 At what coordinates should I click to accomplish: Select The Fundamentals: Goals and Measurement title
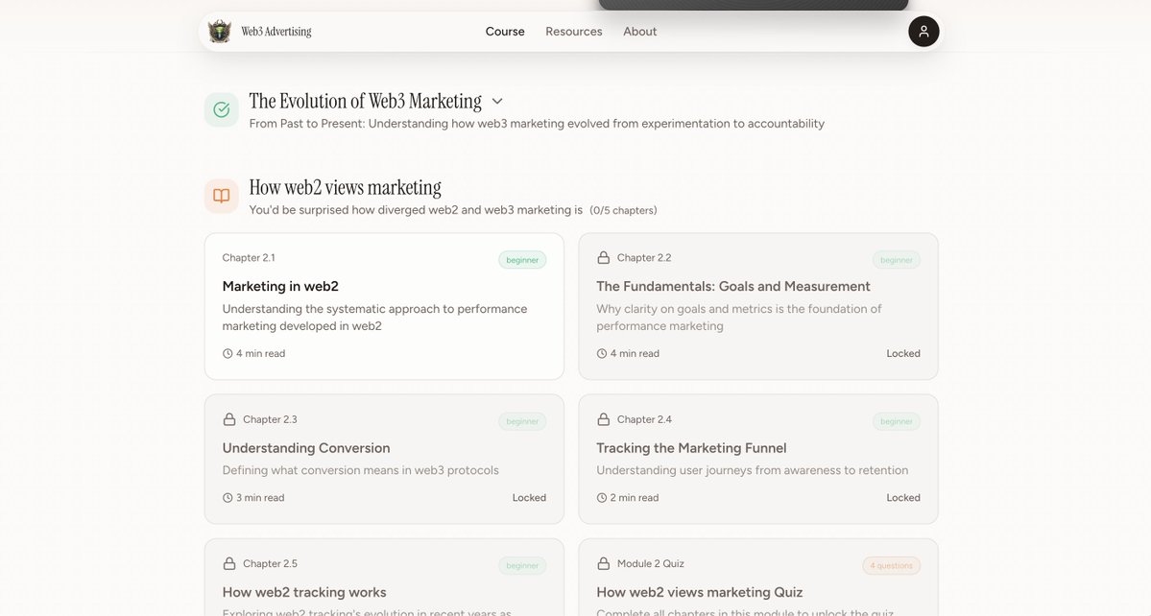pyautogui.click(x=733, y=286)
